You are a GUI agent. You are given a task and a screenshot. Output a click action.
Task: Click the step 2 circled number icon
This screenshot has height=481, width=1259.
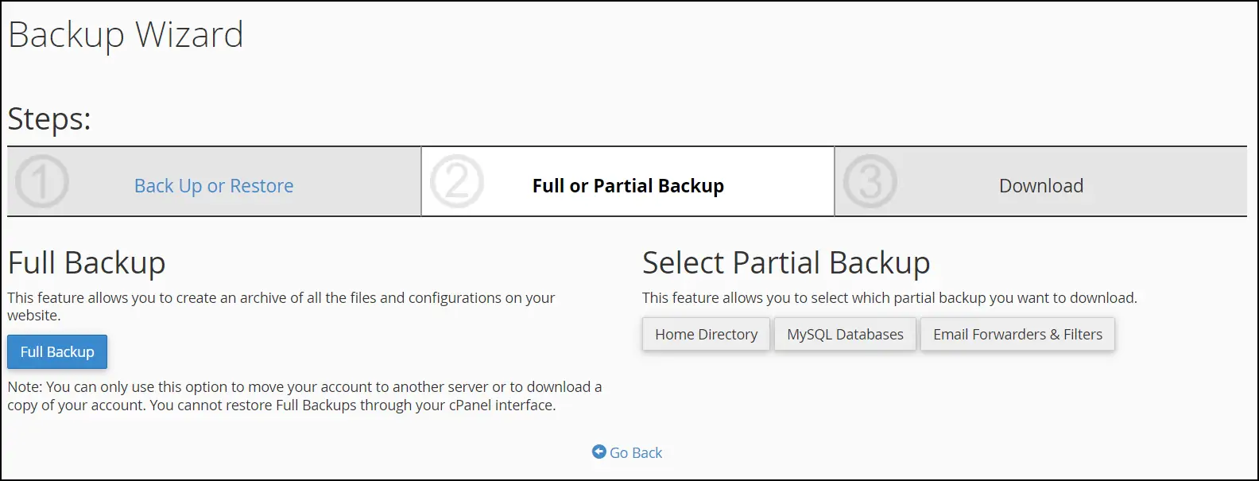coord(456,182)
